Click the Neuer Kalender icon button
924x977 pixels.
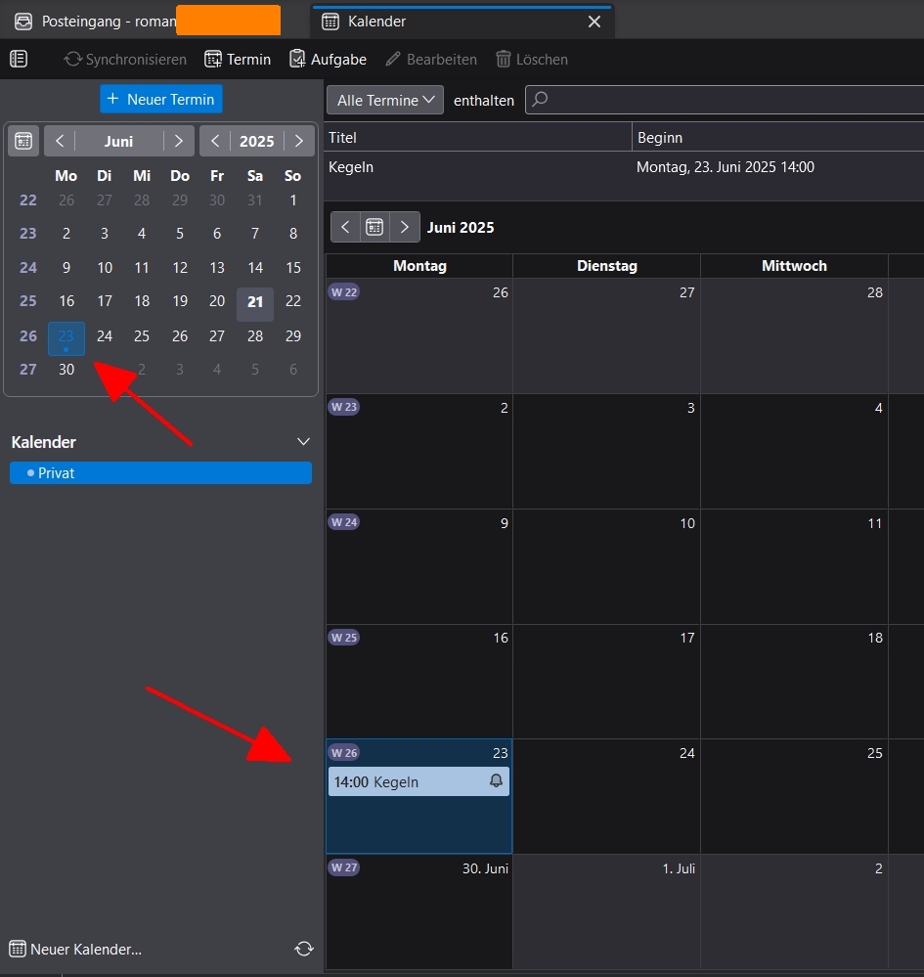tap(18, 949)
